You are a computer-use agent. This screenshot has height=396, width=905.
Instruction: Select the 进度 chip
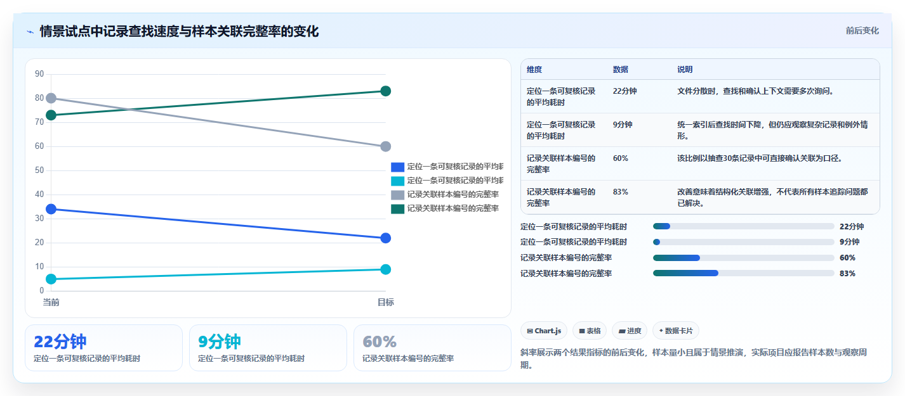pyautogui.click(x=630, y=331)
